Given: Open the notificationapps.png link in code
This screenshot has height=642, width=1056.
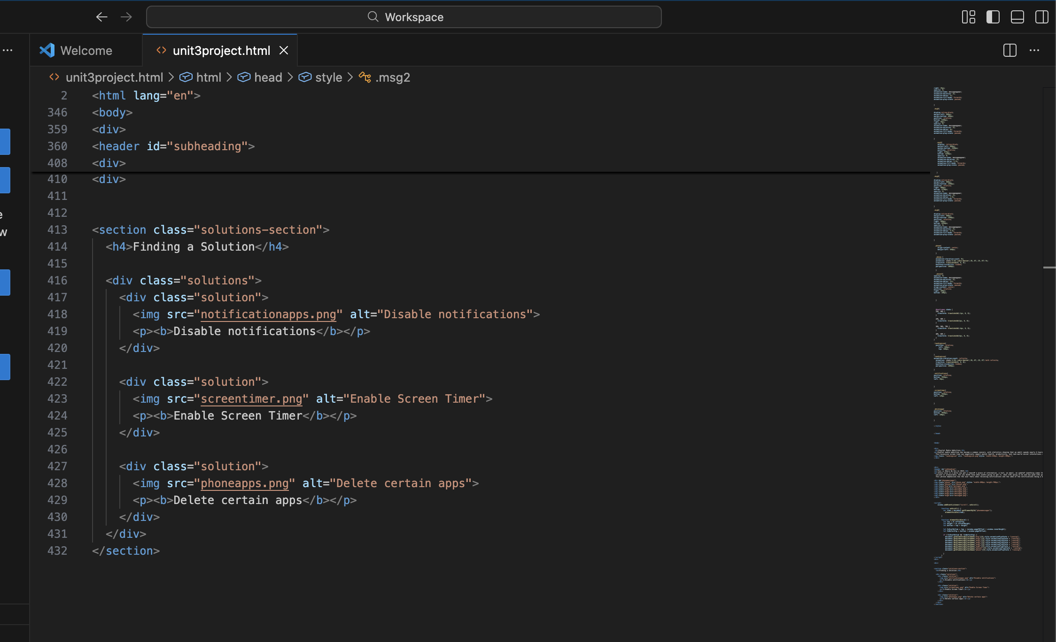Looking at the screenshot, I should point(268,314).
